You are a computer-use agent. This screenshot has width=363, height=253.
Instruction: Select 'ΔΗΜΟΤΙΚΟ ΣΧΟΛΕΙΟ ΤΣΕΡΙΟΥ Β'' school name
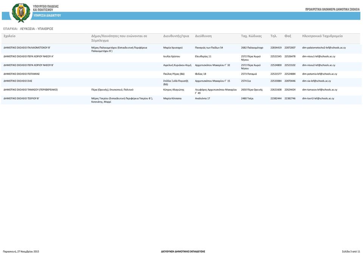click(x=21, y=99)
